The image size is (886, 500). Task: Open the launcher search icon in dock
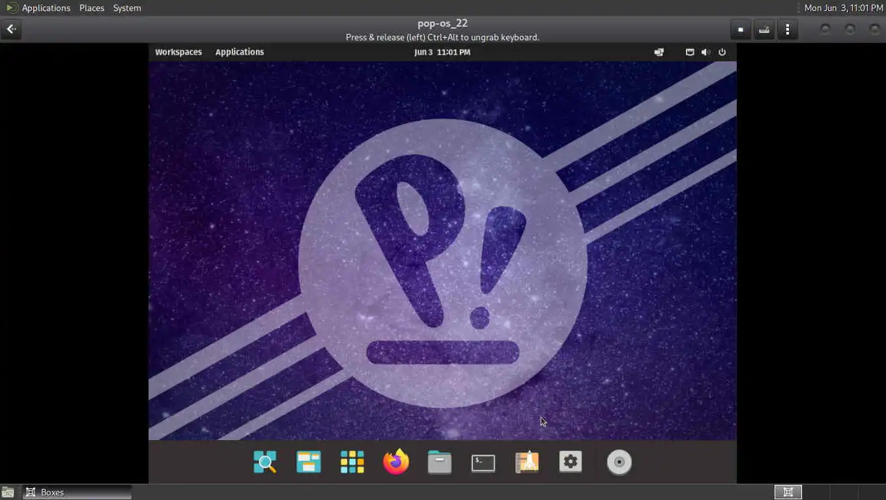tap(265, 462)
